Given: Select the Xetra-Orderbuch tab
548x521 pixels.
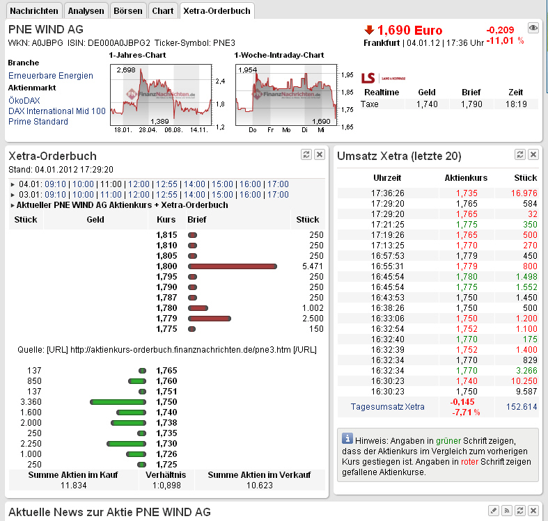Looking at the screenshot, I should [x=217, y=11].
